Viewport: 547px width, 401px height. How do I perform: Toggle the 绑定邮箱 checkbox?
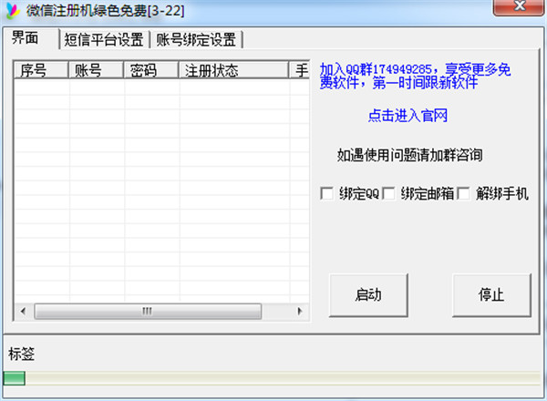tap(388, 193)
